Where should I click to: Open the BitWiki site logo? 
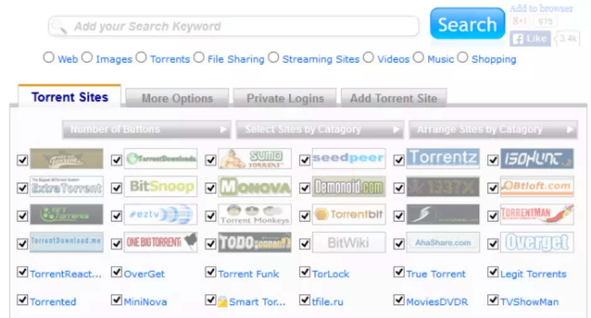click(x=349, y=242)
